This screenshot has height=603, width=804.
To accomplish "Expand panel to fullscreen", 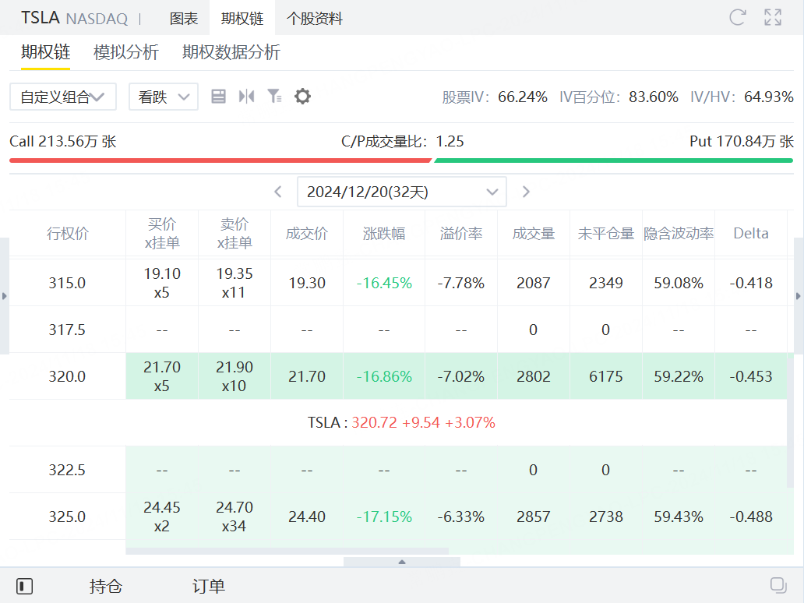I will coord(773,17).
